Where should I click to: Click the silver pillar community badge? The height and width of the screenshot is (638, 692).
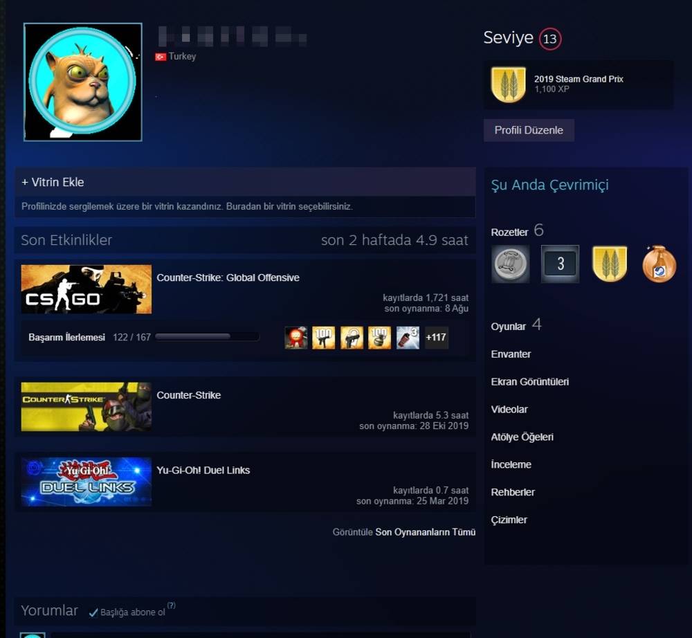pos(511,264)
